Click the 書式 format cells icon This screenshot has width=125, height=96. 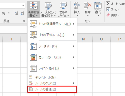98,5
